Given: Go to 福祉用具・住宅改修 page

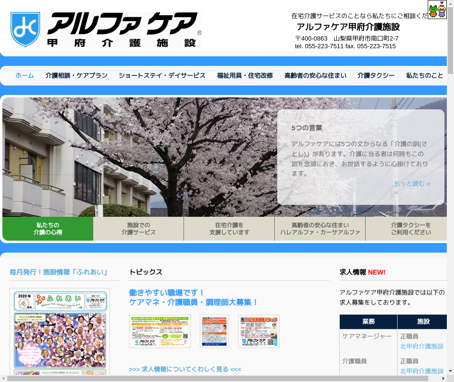Looking at the screenshot, I should (x=245, y=75).
